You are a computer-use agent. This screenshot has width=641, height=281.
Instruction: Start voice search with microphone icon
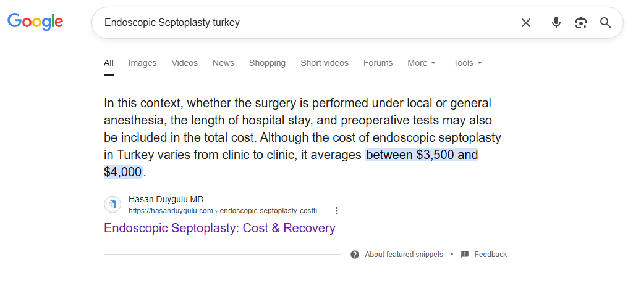[x=556, y=23]
